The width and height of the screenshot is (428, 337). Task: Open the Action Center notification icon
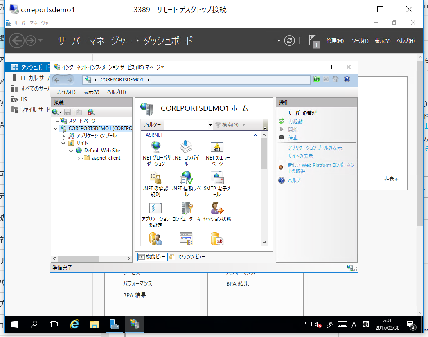[411, 325]
